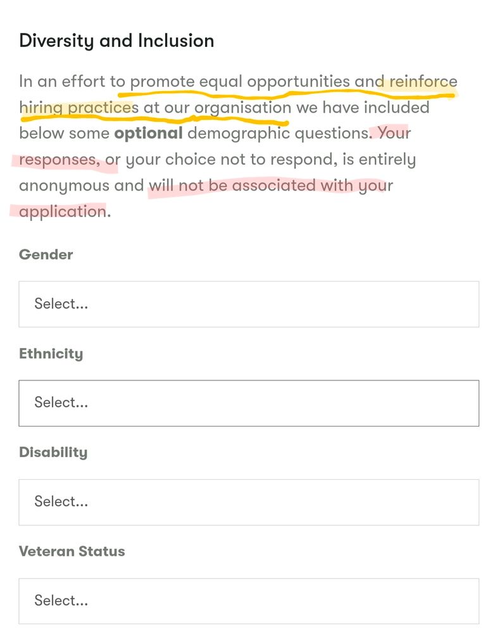Click the Veteran Status field label
This screenshot has height=633, width=497.
73,551
